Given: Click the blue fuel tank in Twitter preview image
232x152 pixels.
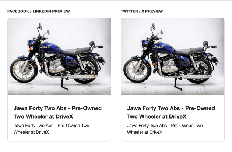Looking at the screenshot, I should (164, 48).
